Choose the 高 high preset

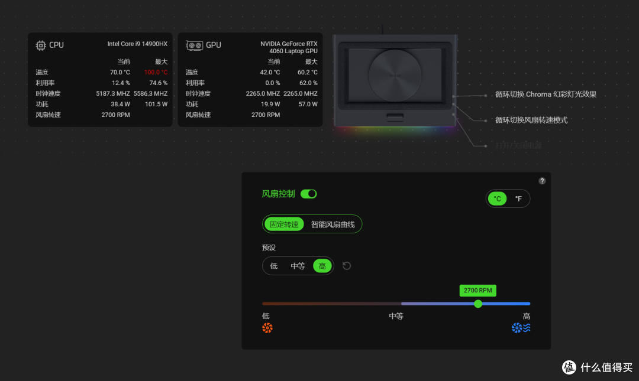(322, 266)
